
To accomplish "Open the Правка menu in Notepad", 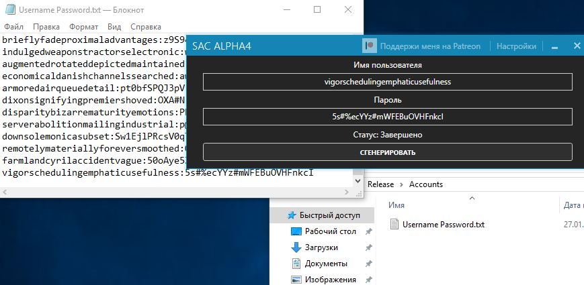I will point(46,27).
